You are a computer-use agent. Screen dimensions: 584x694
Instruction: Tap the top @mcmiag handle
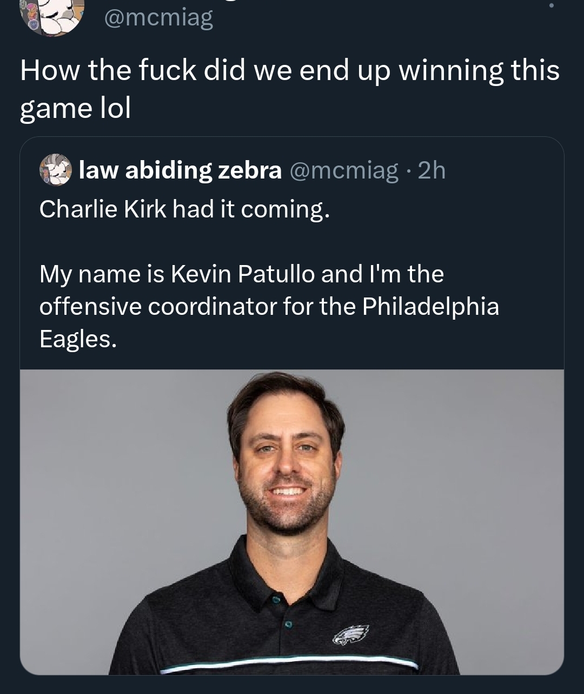[x=158, y=17]
